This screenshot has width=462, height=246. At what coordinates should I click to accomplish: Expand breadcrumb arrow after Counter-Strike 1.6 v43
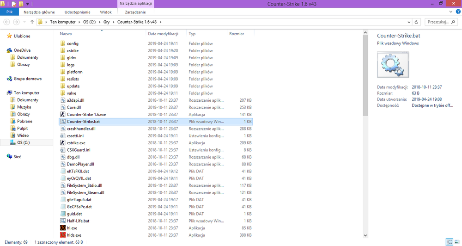coord(161,22)
